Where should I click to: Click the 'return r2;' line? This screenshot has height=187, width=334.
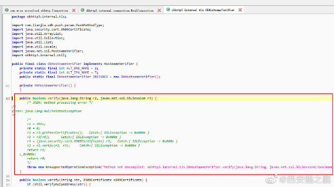[36, 150]
